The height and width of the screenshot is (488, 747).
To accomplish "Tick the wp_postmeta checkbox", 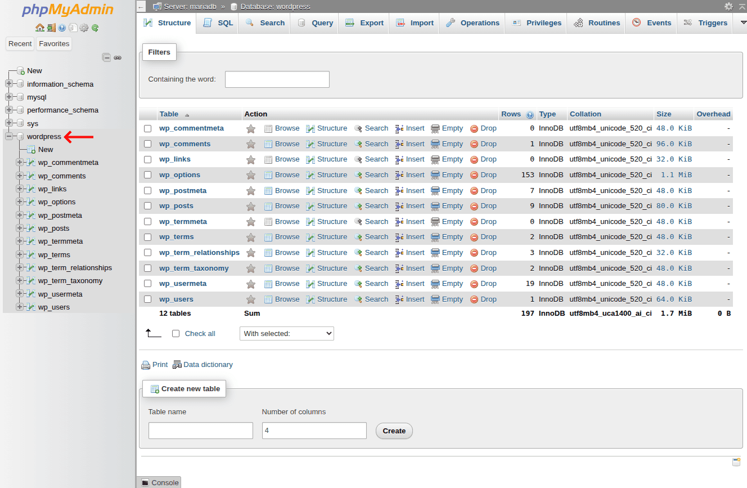I will click(x=148, y=191).
